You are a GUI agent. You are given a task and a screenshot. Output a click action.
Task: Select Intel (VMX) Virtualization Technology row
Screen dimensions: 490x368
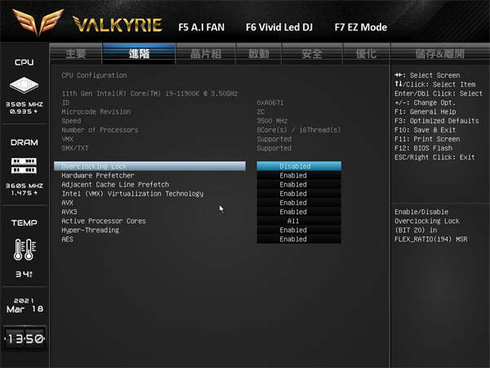[150, 194]
